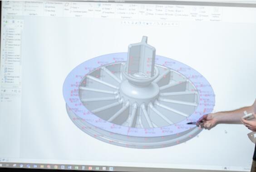This screenshot has height=172, width=256.
Task: Select the Plane datum tool
Action: point(66,7)
